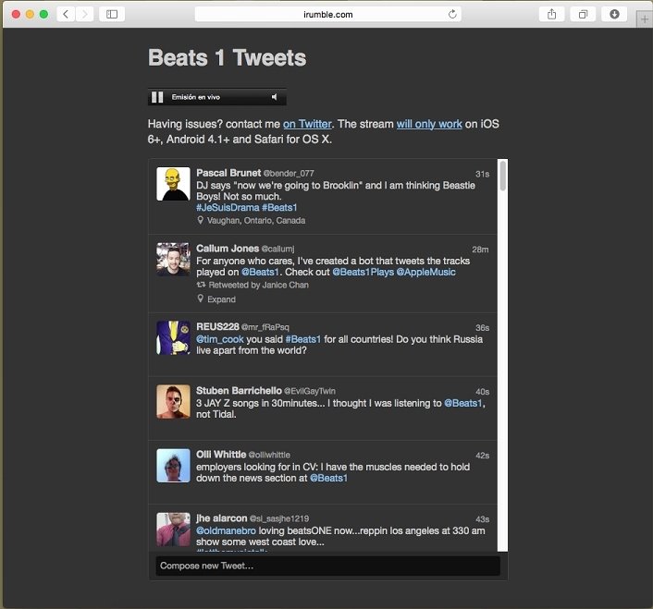The width and height of the screenshot is (653, 609).
Task: Click the irumble.com address bar
Action: 327,14
